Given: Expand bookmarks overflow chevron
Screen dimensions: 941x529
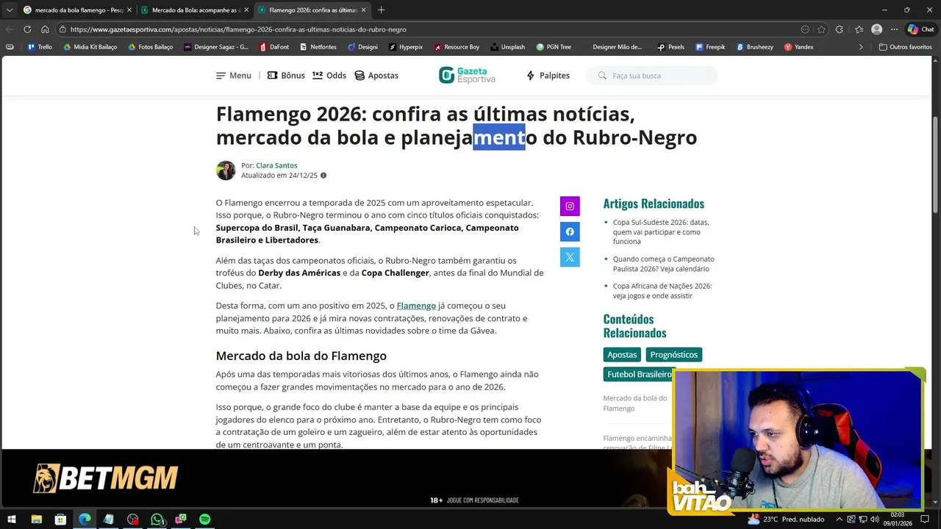Looking at the screenshot, I should [x=861, y=47].
